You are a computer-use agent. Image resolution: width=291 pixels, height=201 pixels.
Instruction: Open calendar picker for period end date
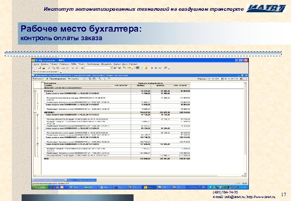point(241,79)
